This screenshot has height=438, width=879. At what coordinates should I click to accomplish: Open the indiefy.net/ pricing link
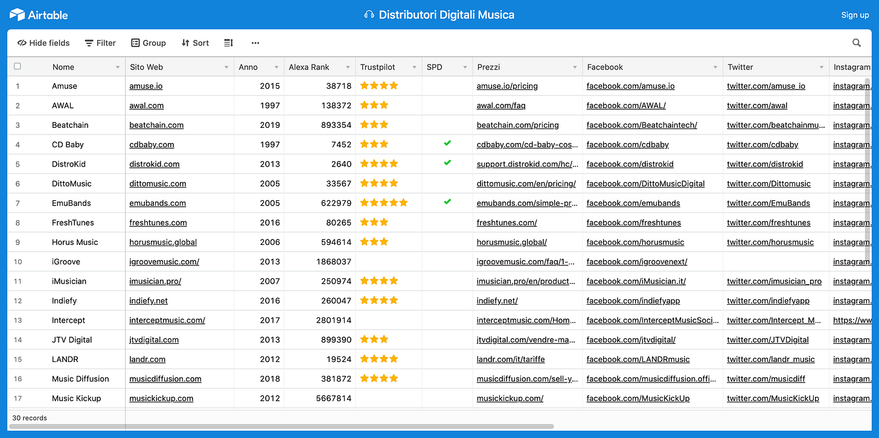(497, 300)
